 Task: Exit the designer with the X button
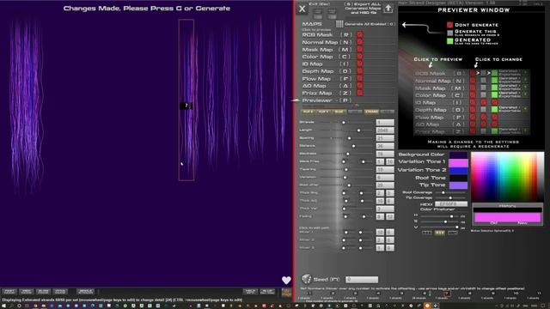tap(302, 9)
